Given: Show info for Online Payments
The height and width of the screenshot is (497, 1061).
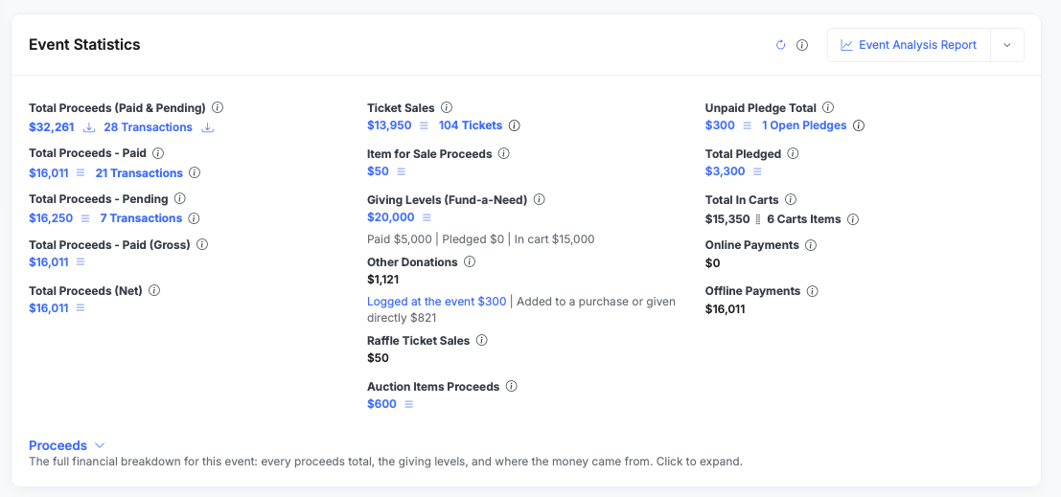Looking at the screenshot, I should click(811, 245).
